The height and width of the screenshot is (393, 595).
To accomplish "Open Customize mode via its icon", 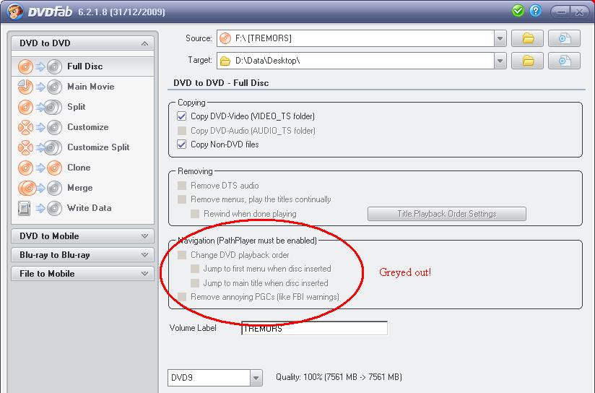I will coord(40,127).
